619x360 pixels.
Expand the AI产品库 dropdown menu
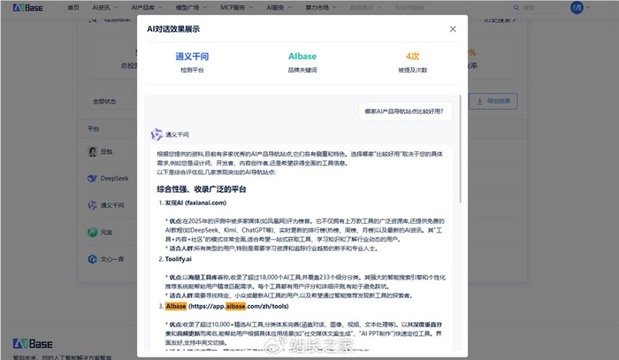(x=147, y=7)
